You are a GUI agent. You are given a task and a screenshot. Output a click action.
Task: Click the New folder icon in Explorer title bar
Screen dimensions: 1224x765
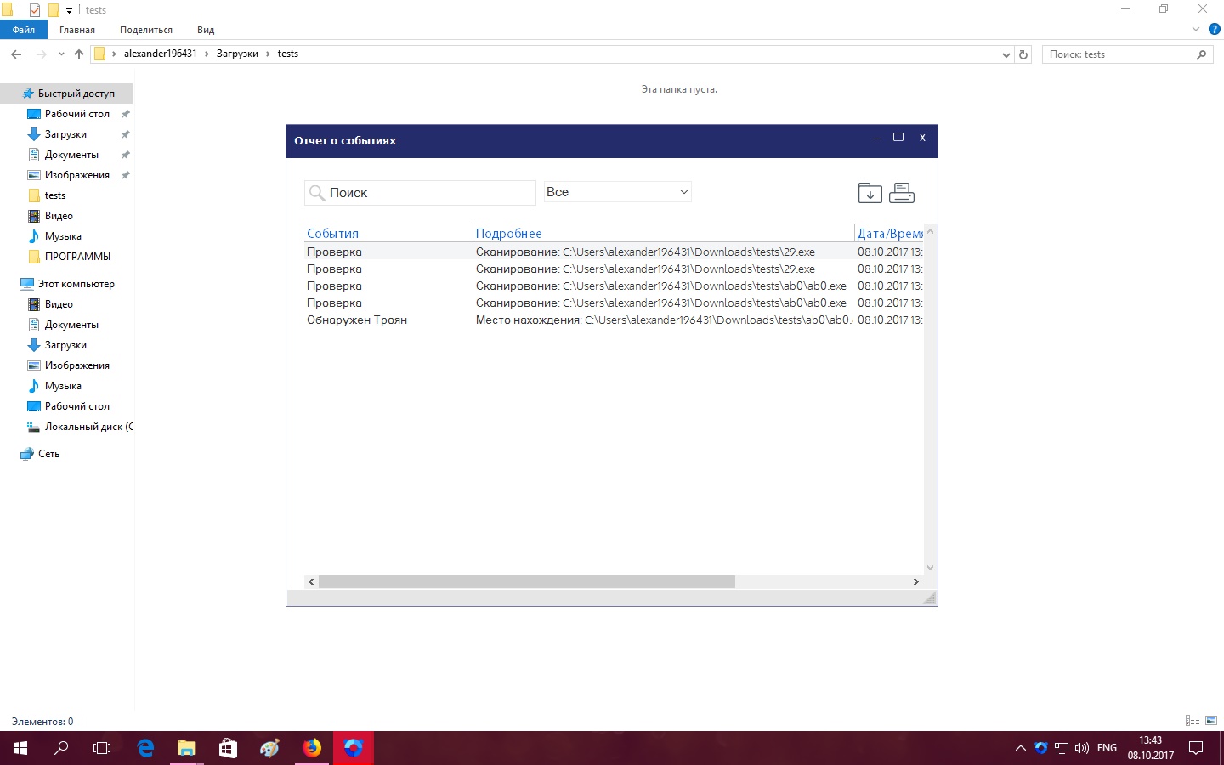[x=54, y=10]
